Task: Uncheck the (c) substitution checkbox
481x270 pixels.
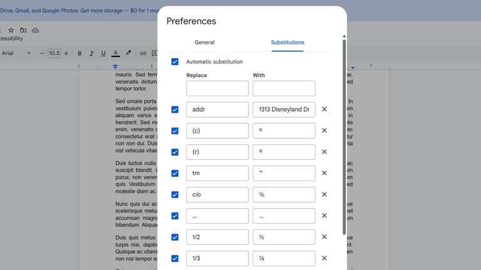Action: [175, 131]
